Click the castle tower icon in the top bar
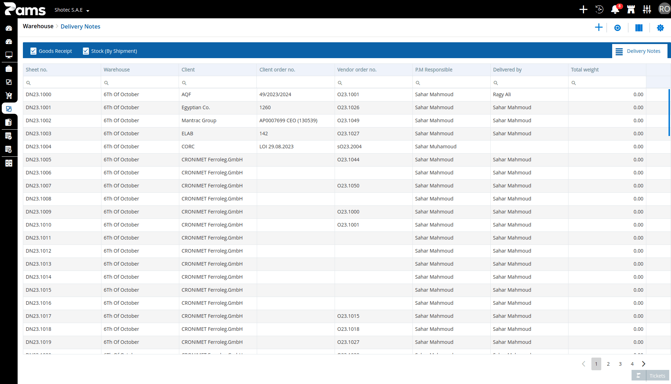Screen dimensions: 671x384 (x=631, y=10)
